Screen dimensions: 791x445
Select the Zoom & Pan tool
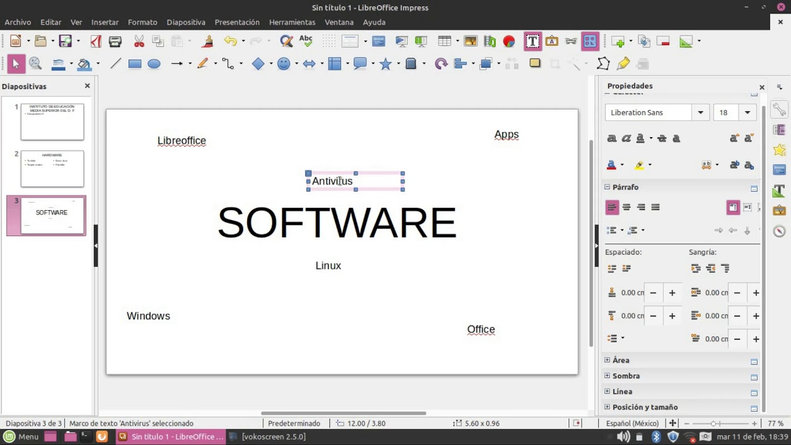click(35, 64)
